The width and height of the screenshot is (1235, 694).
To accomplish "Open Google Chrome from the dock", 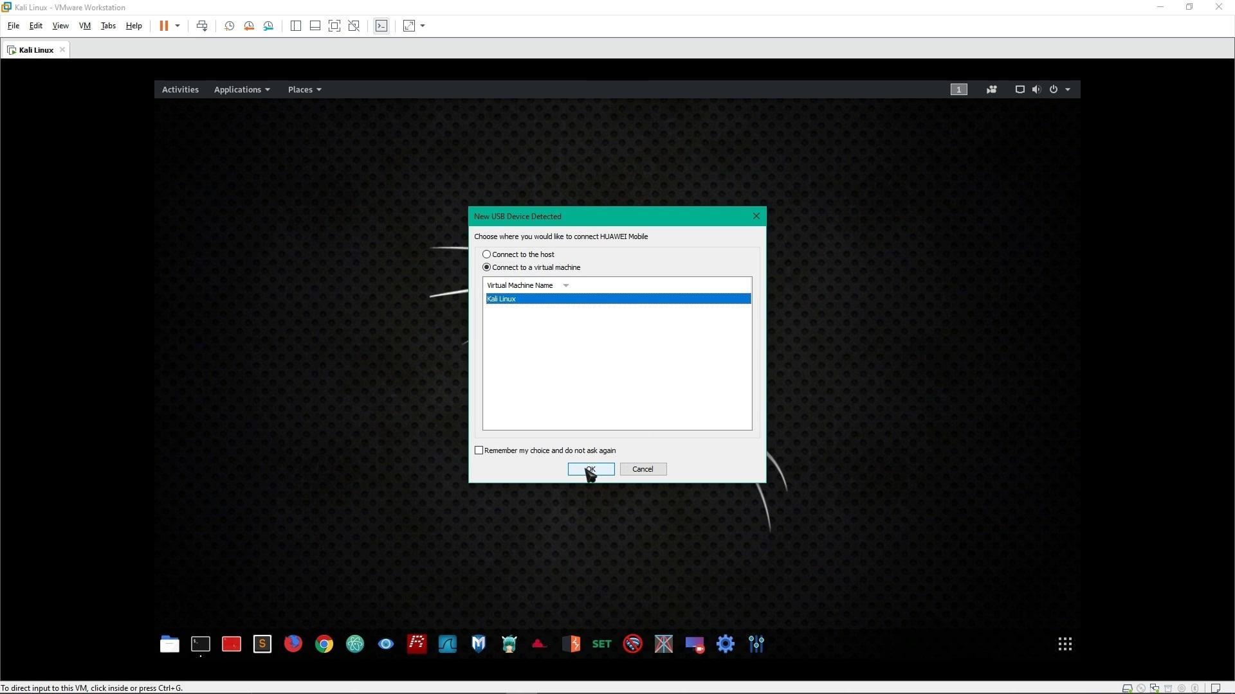I will click(x=324, y=644).
